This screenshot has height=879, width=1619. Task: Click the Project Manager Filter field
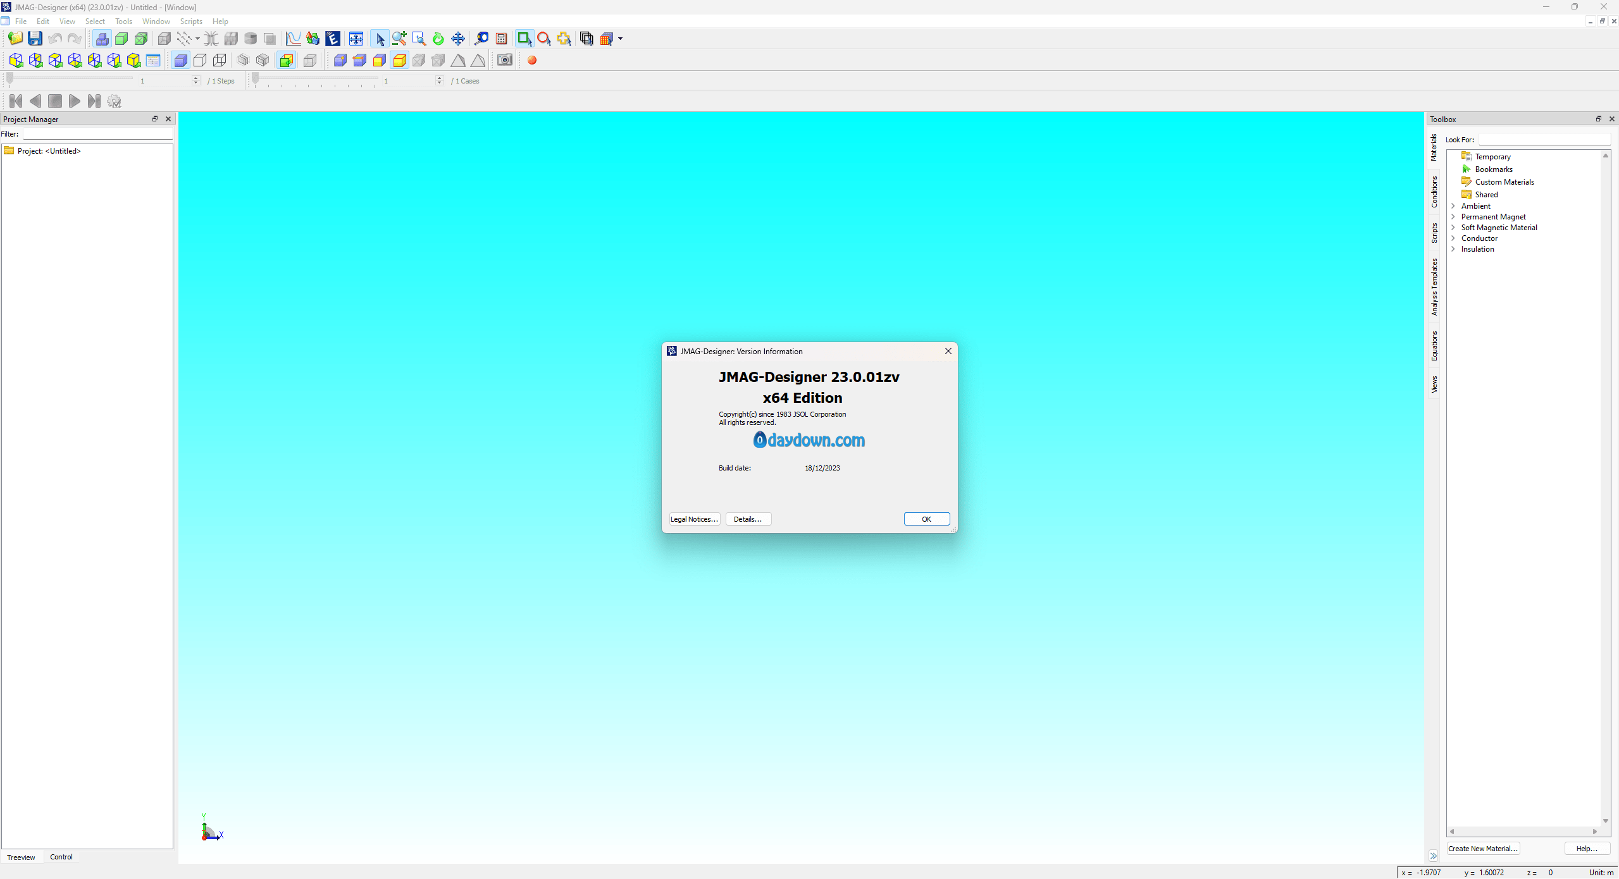(x=97, y=134)
